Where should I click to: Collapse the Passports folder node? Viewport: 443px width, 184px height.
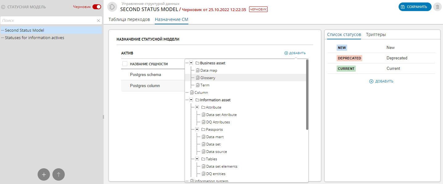click(x=197, y=130)
